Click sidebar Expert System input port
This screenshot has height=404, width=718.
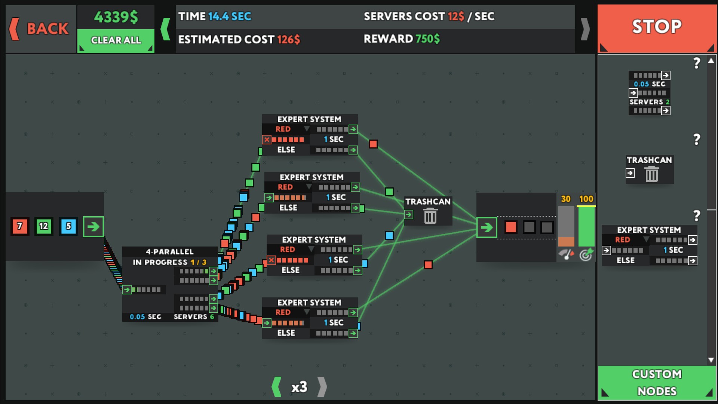pos(606,250)
